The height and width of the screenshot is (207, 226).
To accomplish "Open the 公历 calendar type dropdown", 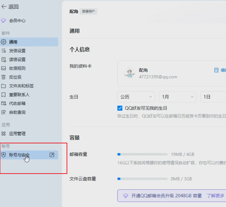I will pyautogui.click(x=136, y=97).
